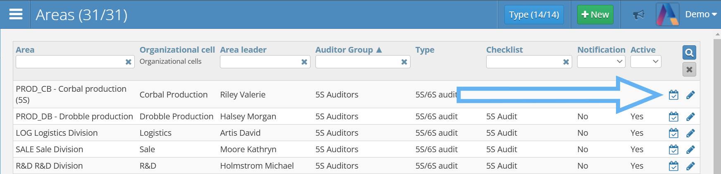Open the hamburger navigation menu
The height and width of the screenshot is (174, 721).
(16, 14)
